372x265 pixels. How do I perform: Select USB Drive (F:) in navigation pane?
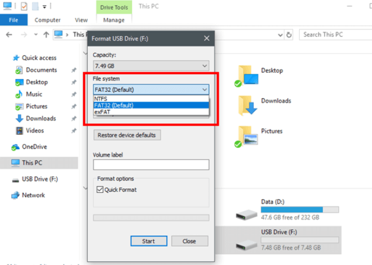[x=40, y=179]
